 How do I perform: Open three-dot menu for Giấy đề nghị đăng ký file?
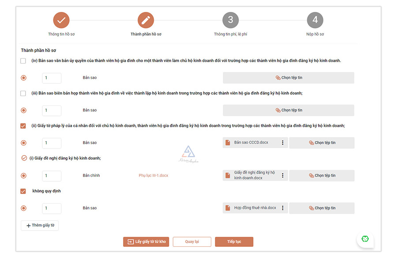(283, 175)
